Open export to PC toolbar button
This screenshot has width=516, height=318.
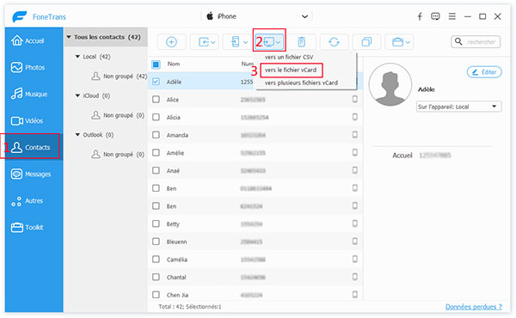coord(270,42)
